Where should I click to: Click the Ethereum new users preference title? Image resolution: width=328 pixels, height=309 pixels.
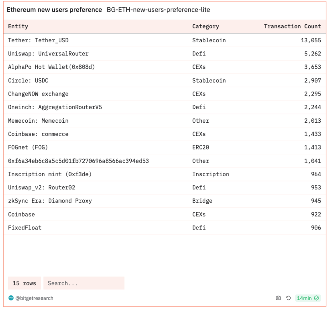pyautogui.click(x=54, y=10)
